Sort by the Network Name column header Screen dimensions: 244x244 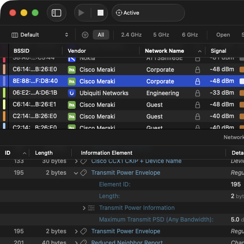[164, 51]
